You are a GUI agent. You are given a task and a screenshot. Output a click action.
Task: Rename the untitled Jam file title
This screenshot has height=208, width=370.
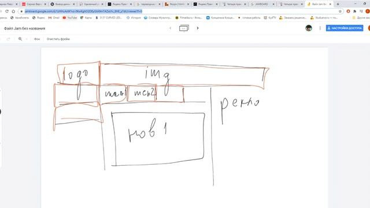(24, 28)
